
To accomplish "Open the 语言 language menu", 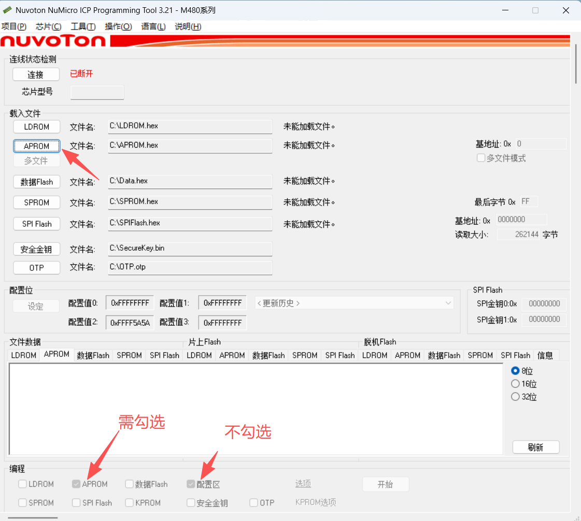I will click(153, 26).
